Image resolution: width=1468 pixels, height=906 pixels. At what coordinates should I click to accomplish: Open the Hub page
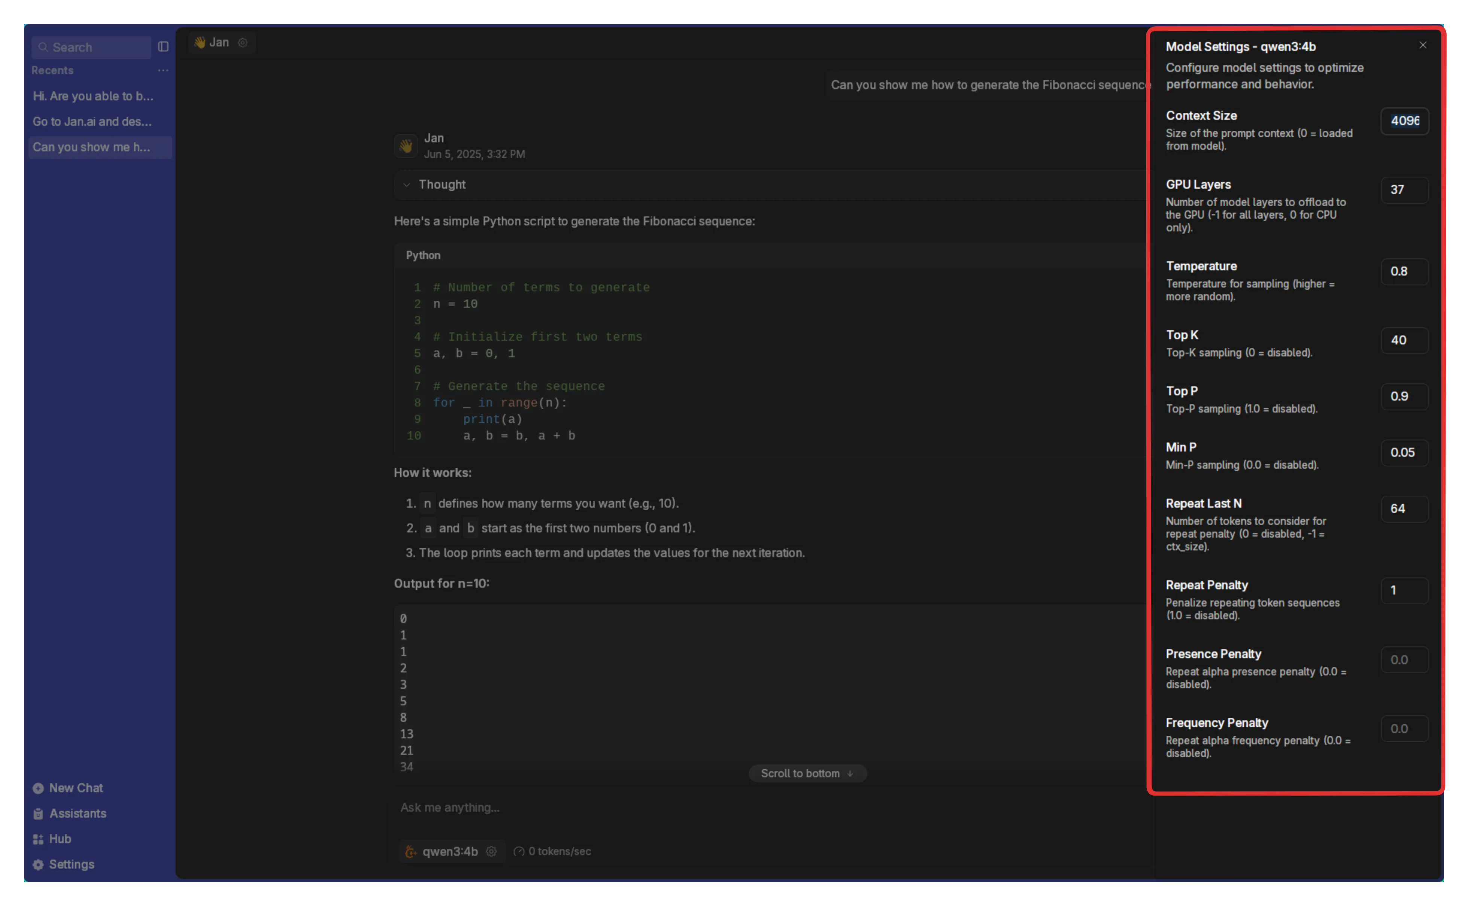(x=59, y=839)
